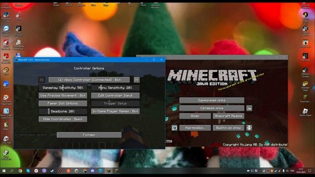
Task: Open Skype from the taskbar
Action: (28, 171)
